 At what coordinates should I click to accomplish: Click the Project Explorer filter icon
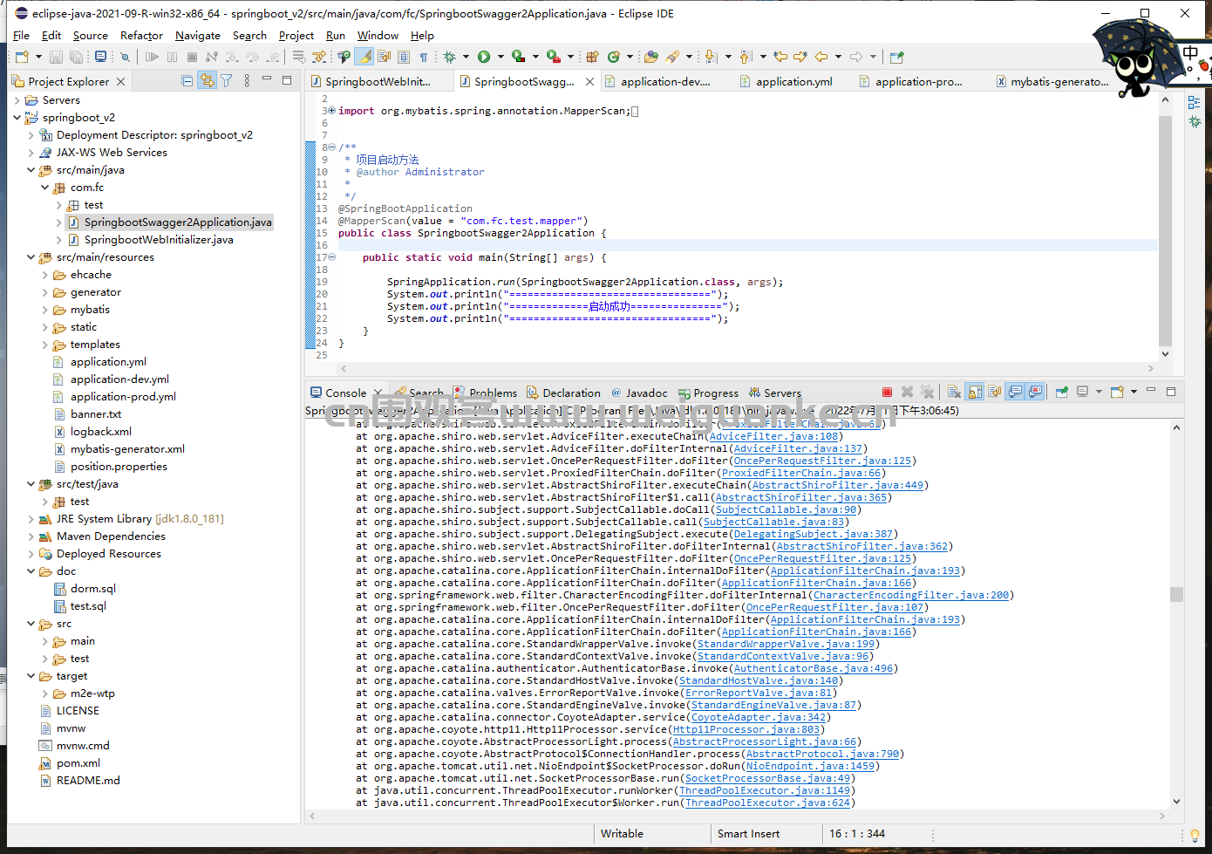[x=227, y=81]
